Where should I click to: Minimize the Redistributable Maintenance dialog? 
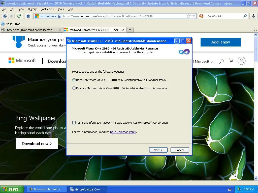click(x=177, y=41)
